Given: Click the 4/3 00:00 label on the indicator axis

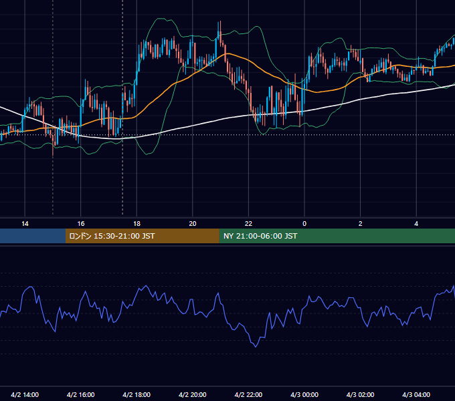Looking at the screenshot, I should point(304,394).
